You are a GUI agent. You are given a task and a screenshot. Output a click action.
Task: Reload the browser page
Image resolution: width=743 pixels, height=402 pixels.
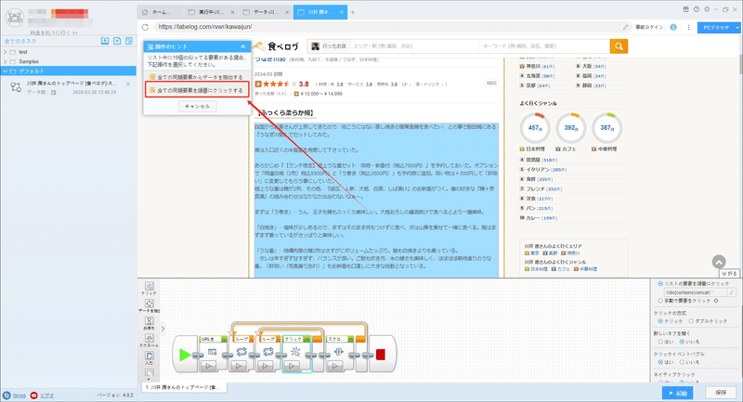(145, 27)
